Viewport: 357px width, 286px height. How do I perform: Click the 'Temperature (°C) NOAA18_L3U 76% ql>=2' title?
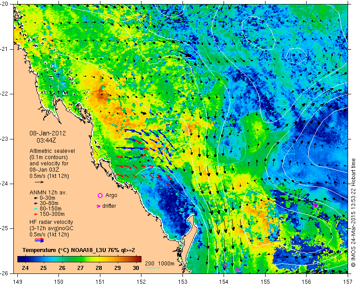(x=79, y=250)
